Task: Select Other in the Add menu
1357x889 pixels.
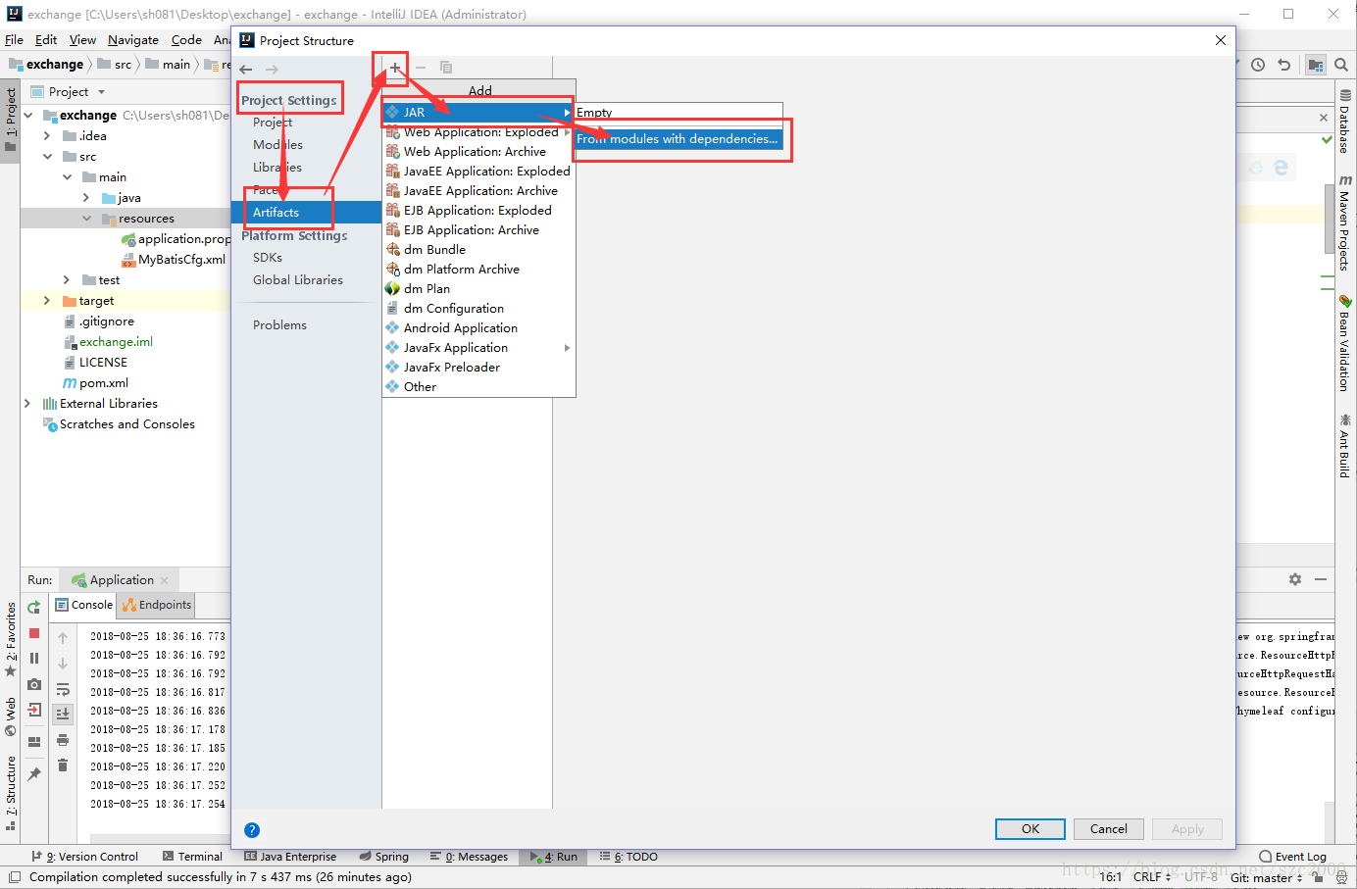Action: pos(478,387)
